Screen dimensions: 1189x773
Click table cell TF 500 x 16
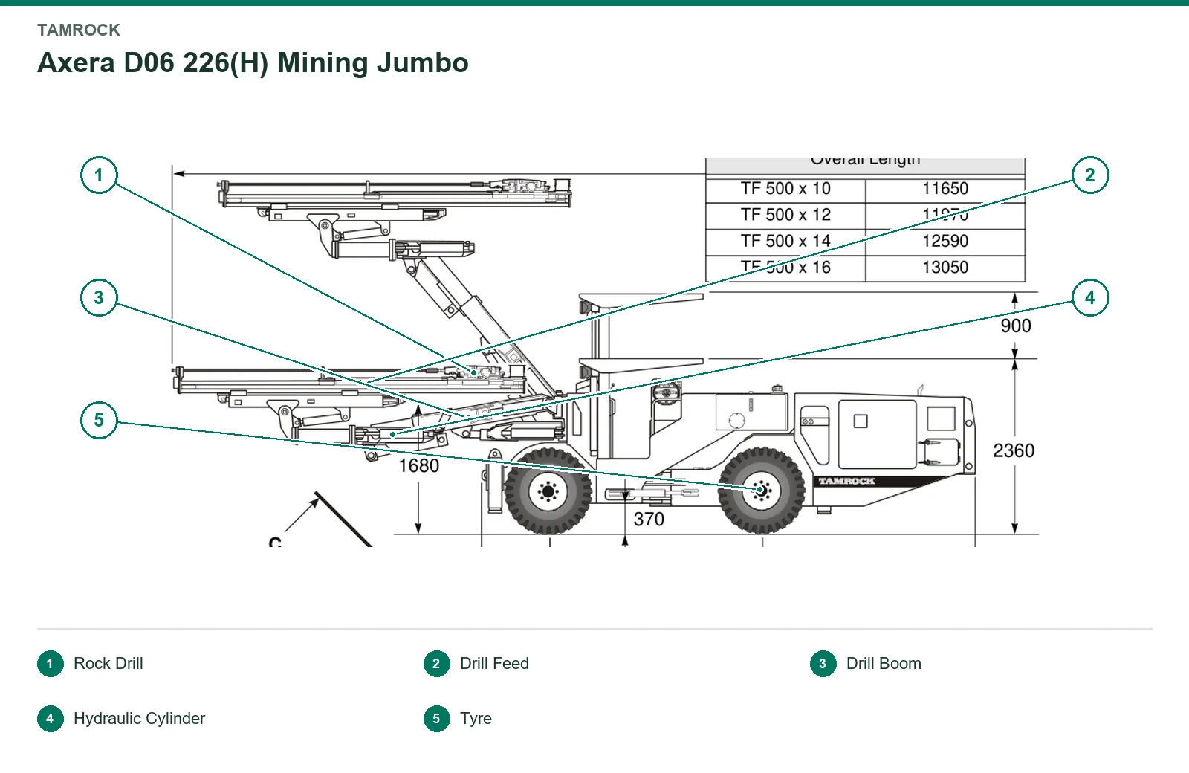[785, 267]
